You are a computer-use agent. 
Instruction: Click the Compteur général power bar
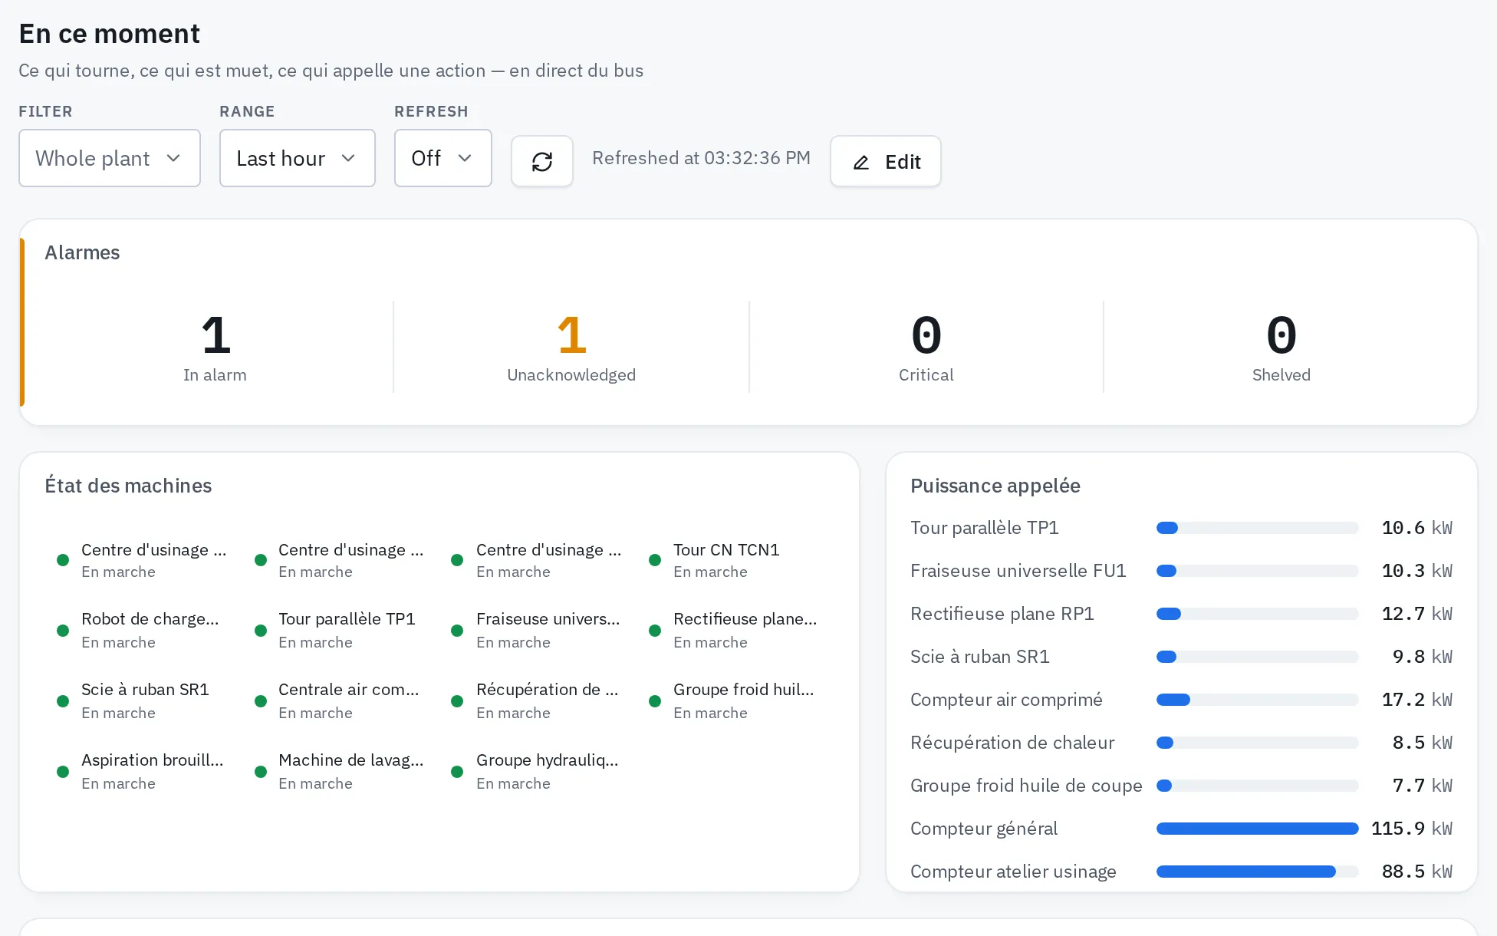point(1258,829)
